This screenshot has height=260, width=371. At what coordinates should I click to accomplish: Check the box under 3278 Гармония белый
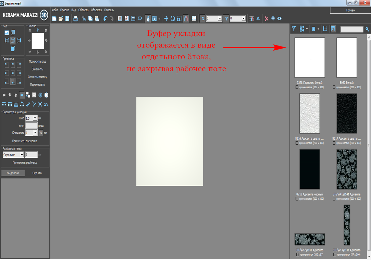point(297,87)
